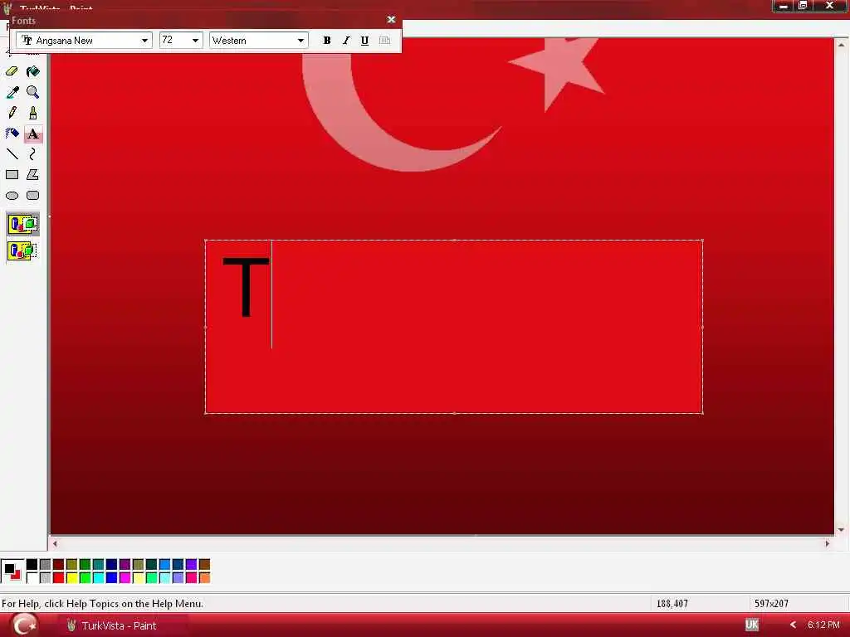Select the Rectangle shape tool
The image size is (850, 637).
click(12, 175)
